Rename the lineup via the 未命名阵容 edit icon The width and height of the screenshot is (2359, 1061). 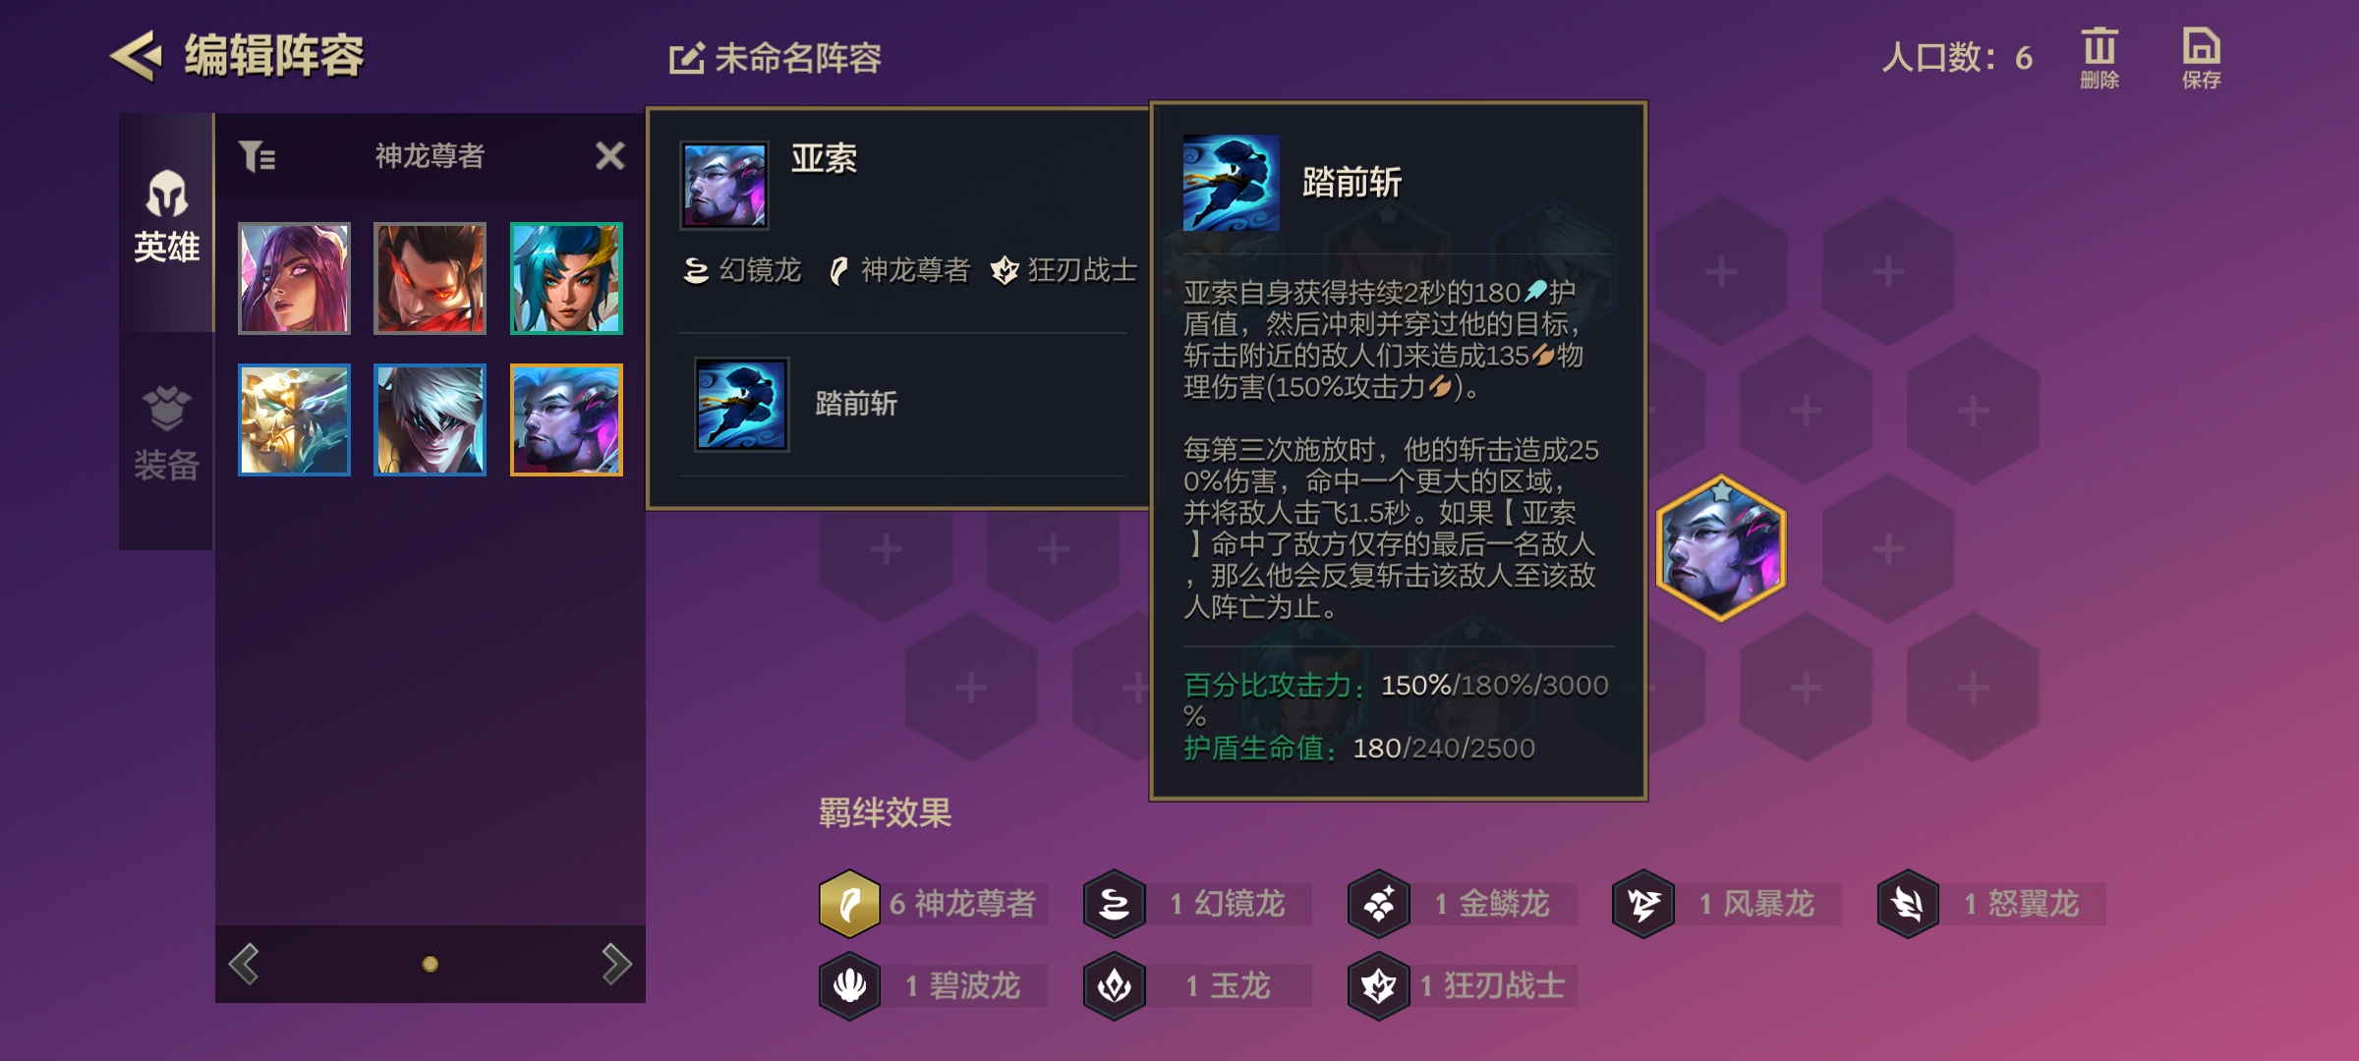(x=686, y=58)
